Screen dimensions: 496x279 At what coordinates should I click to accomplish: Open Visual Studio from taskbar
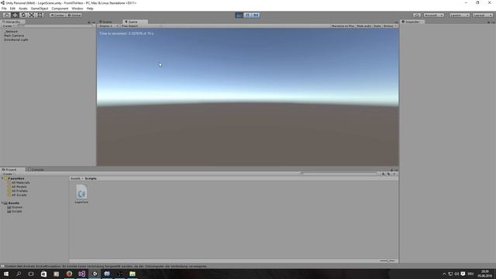pos(81,274)
